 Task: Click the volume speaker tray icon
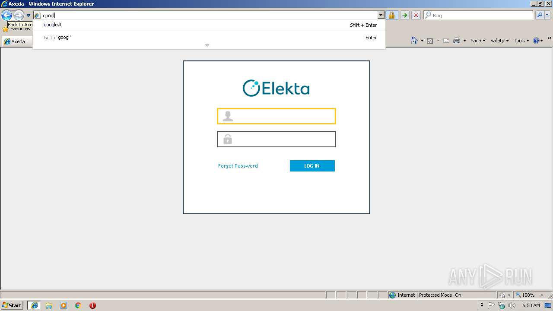(512, 305)
